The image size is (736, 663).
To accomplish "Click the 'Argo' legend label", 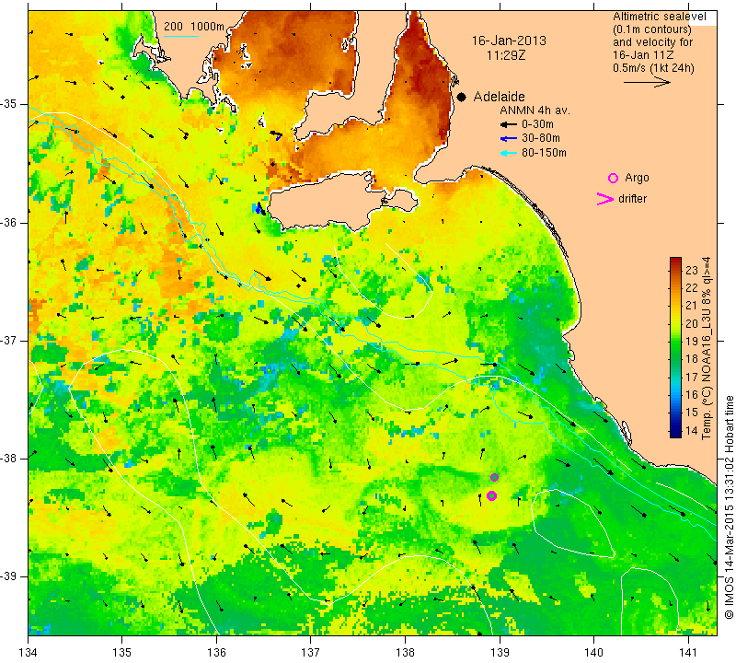I will (x=637, y=178).
